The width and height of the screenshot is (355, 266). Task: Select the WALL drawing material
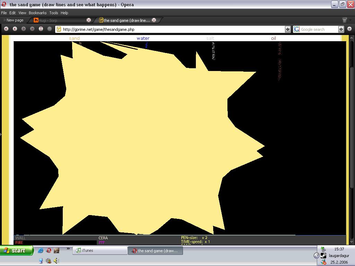point(20,238)
